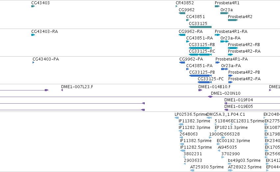Select the Or23a gene label

[226, 10]
